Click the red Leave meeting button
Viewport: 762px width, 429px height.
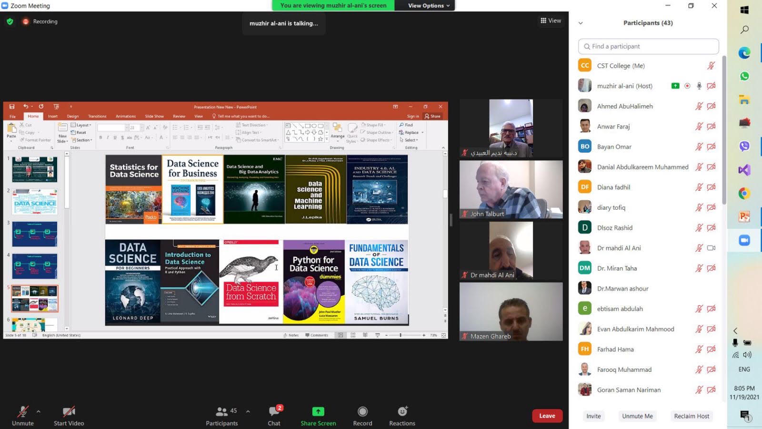point(547,416)
